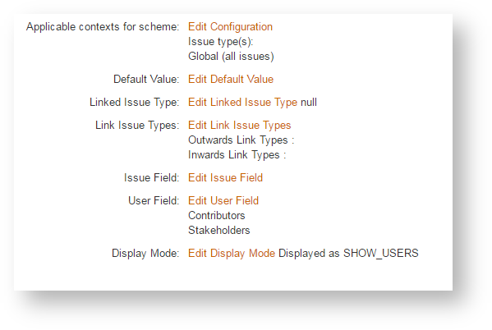Image resolution: width=492 pixels, height=330 pixels.
Task: Click the Displayed as SHOW_USERS text
Action: point(348,254)
